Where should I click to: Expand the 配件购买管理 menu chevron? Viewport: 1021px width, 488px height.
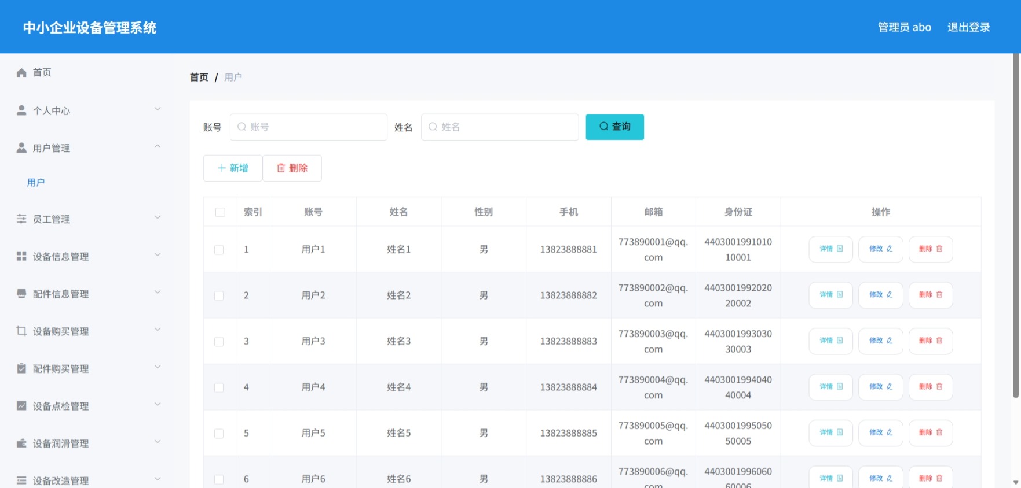pos(158,367)
